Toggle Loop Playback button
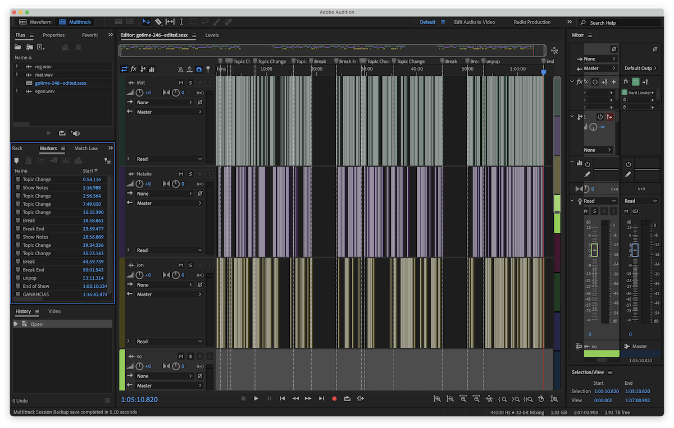The width and height of the screenshot is (674, 428). tap(347, 398)
